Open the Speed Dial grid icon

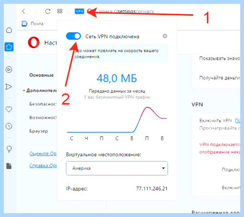(60, 11)
